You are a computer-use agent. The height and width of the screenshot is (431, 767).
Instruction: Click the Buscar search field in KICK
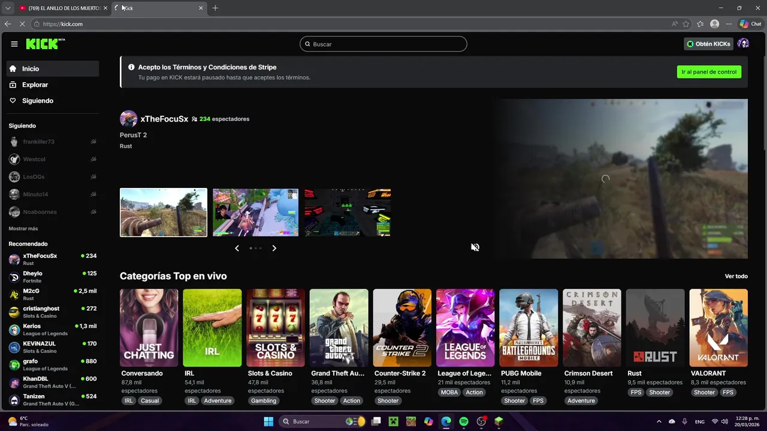tap(383, 44)
